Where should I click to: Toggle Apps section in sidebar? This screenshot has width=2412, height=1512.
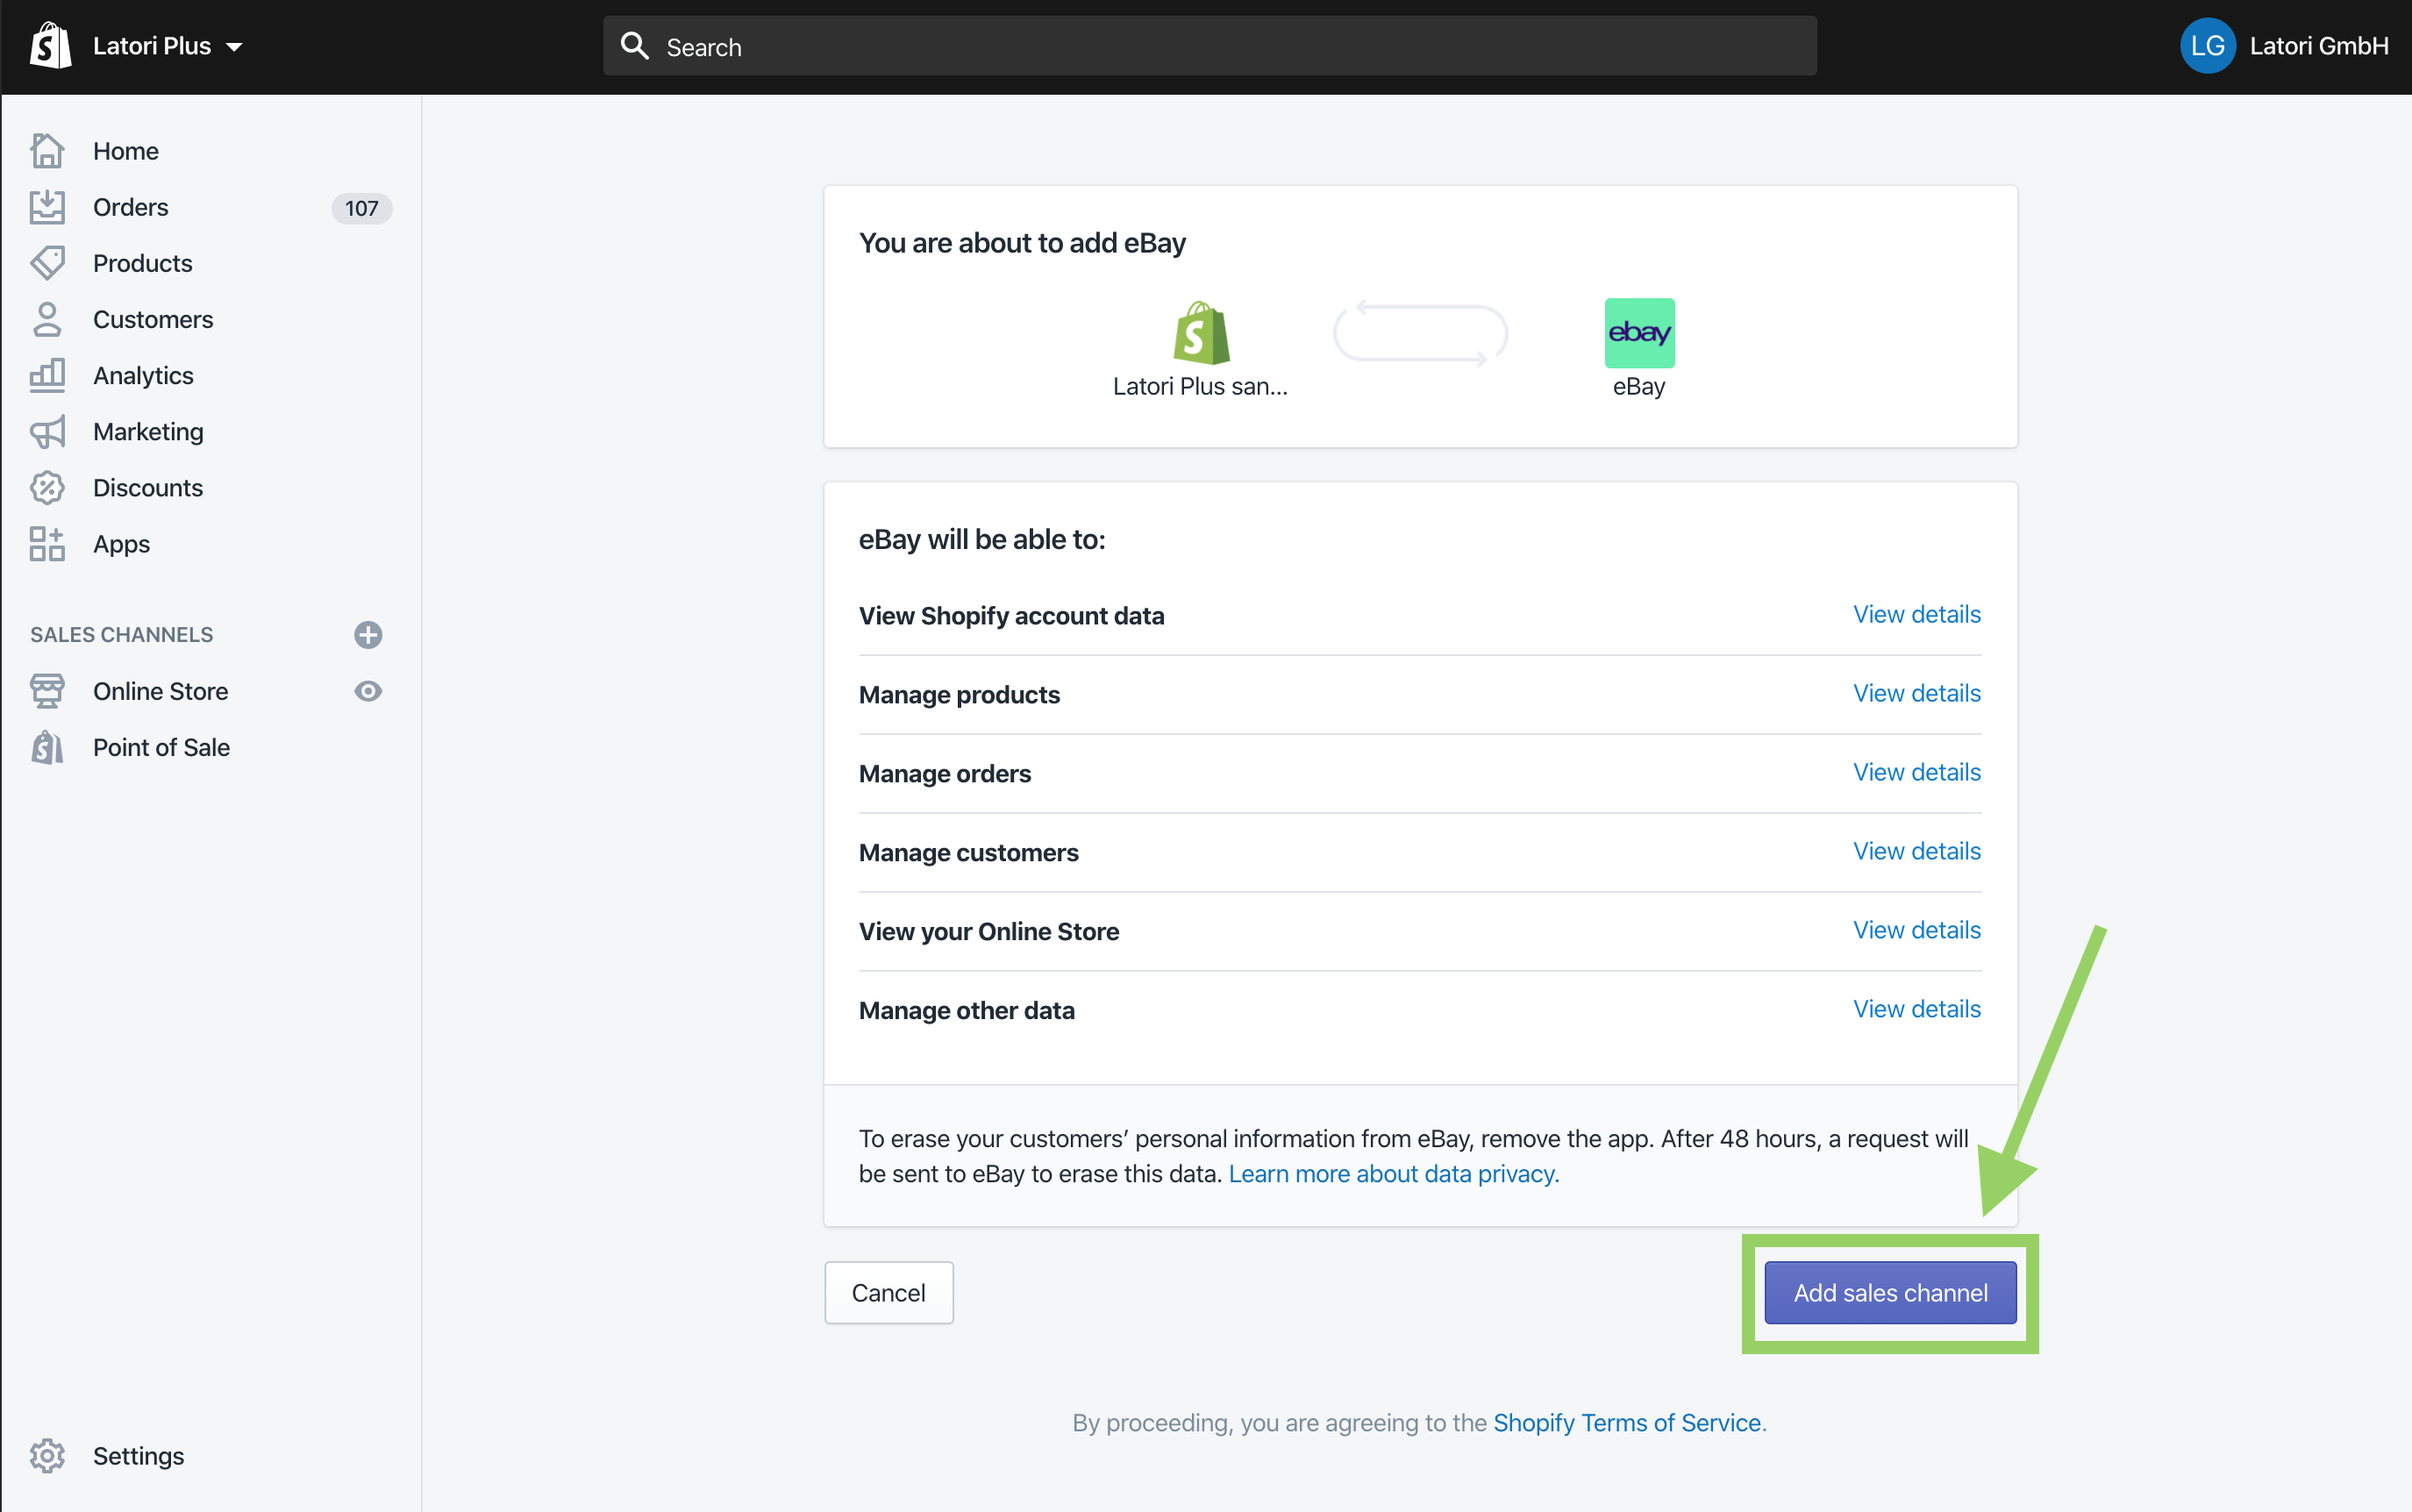tap(122, 544)
